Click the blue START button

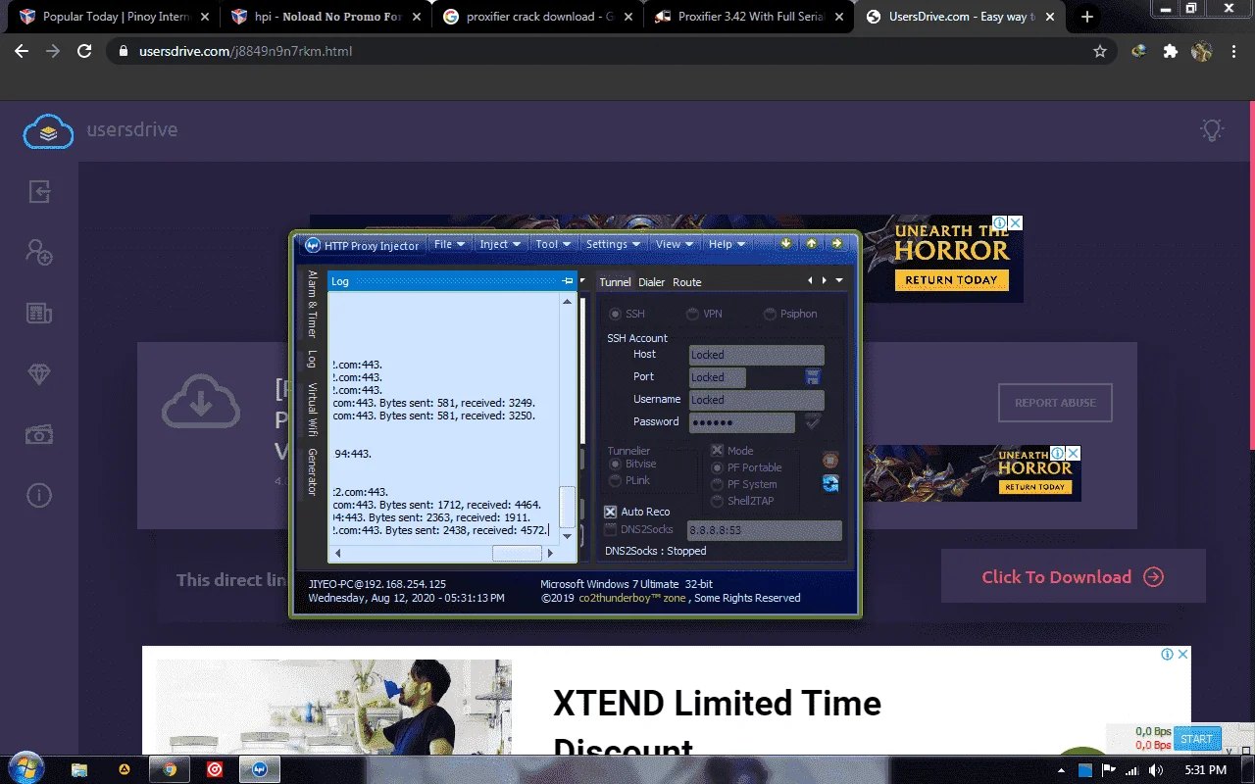pos(1196,739)
